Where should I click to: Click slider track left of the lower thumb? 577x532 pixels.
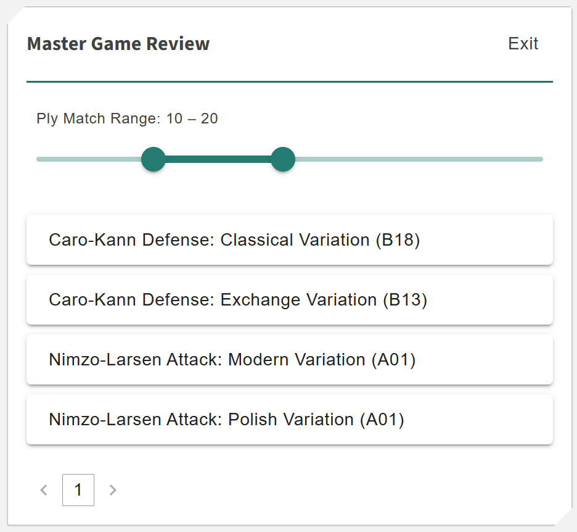point(89,159)
